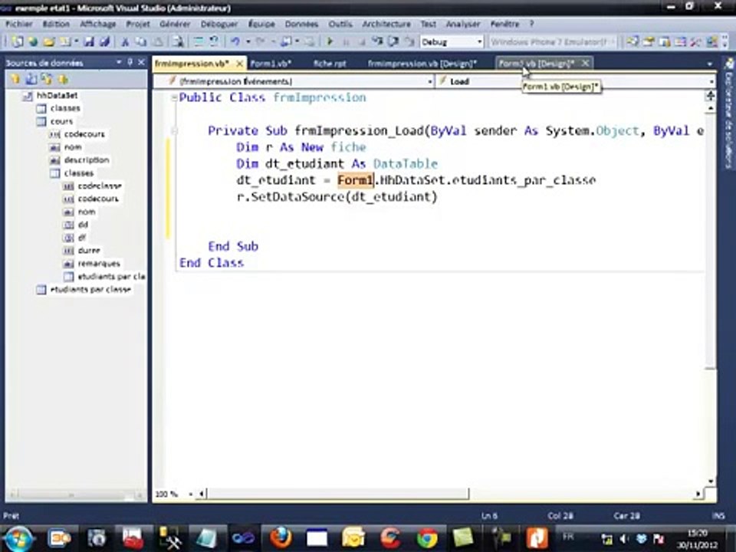Image resolution: width=736 pixels, height=552 pixels.
Task: Click the New Project toolbar icon
Action: coord(18,41)
